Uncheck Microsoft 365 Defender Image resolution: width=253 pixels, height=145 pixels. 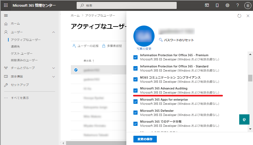coord(135,113)
